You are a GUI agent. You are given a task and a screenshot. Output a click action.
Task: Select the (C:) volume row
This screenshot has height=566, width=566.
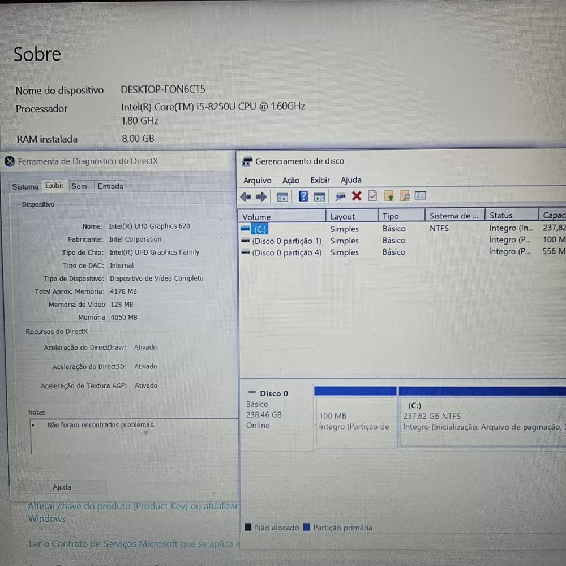(402, 229)
